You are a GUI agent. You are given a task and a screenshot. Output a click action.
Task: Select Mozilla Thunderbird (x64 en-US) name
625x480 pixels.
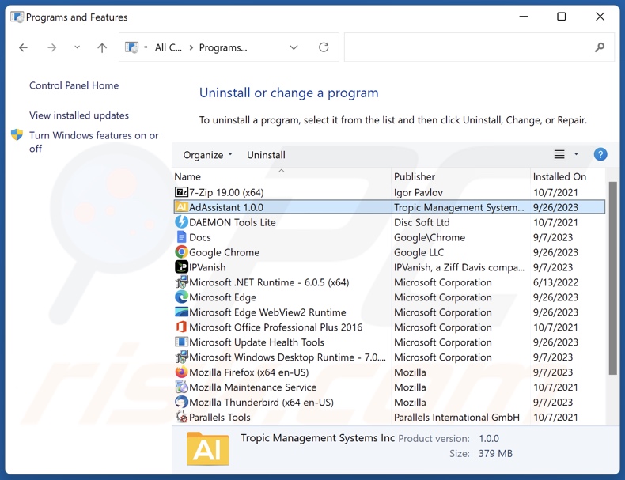[261, 403]
